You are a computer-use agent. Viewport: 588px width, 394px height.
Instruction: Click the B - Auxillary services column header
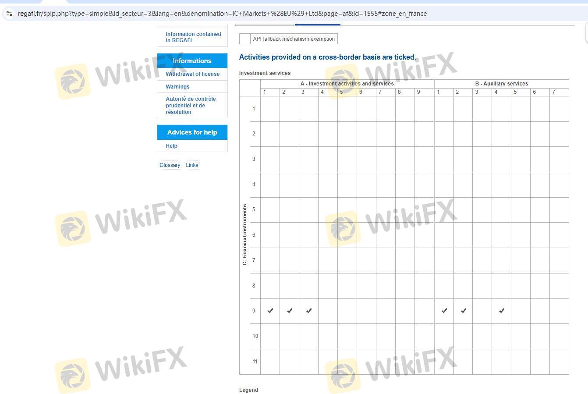click(501, 84)
